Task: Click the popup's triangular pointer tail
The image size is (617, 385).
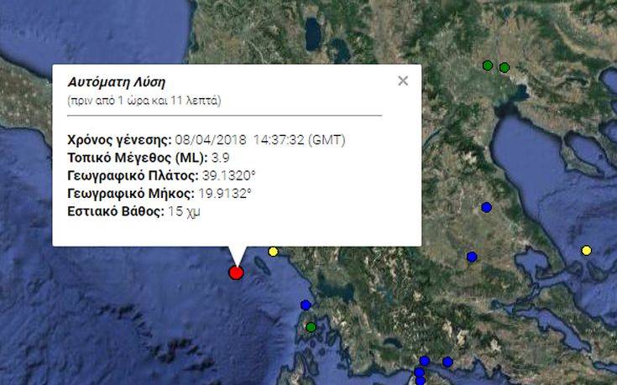Action: coord(238,255)
